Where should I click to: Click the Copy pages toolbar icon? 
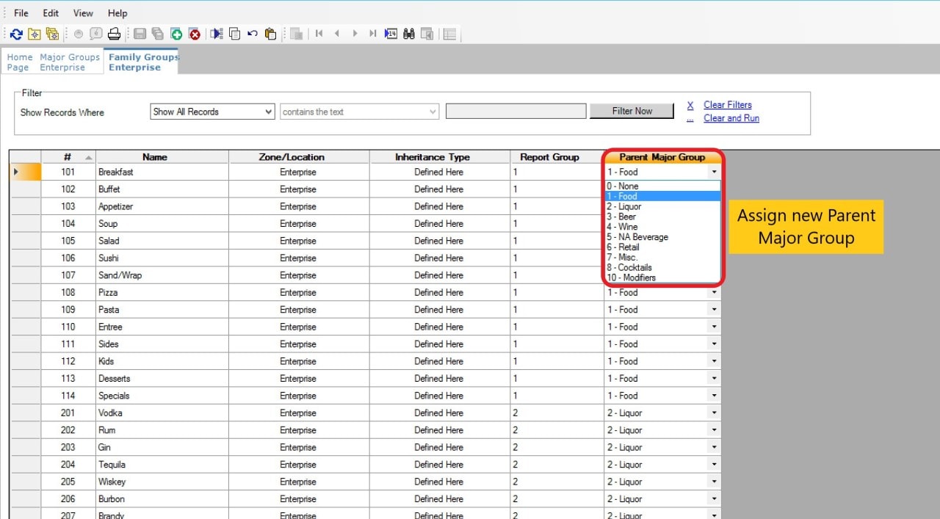pos(235,34)
